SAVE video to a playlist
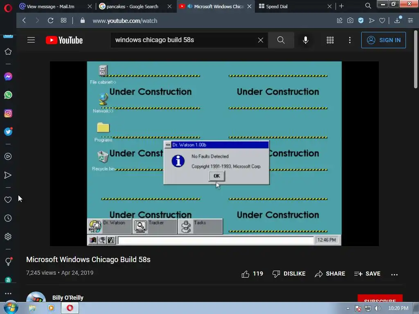 coord(367,274)
